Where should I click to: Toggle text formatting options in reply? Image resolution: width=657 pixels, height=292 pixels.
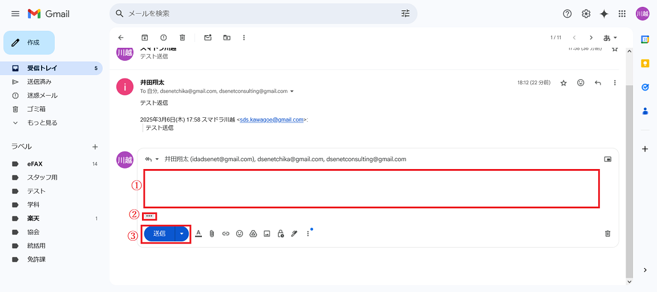point(198,233)
